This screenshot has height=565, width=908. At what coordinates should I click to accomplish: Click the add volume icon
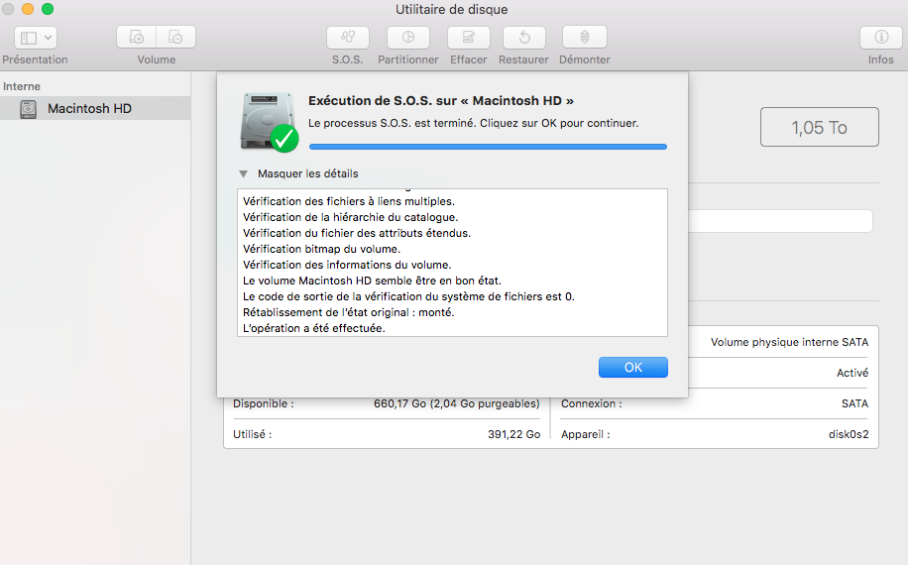137,37
